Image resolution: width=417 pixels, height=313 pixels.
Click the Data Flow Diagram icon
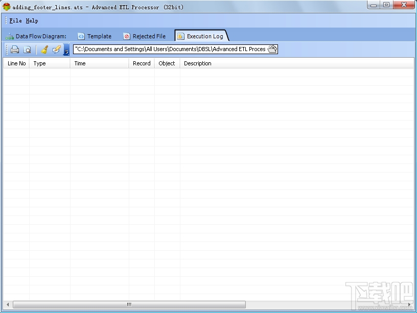click(x=9, y=36)
